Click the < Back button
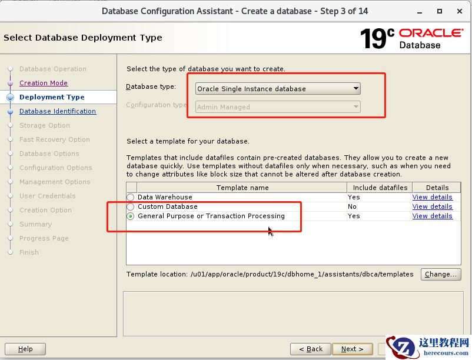The height and width of the screenshot is (360, 472). tap(311, 349)
